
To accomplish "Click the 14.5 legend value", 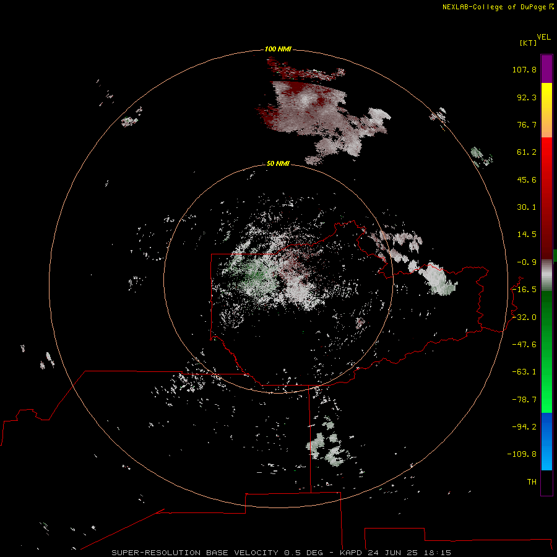I will tap(527, 235).
